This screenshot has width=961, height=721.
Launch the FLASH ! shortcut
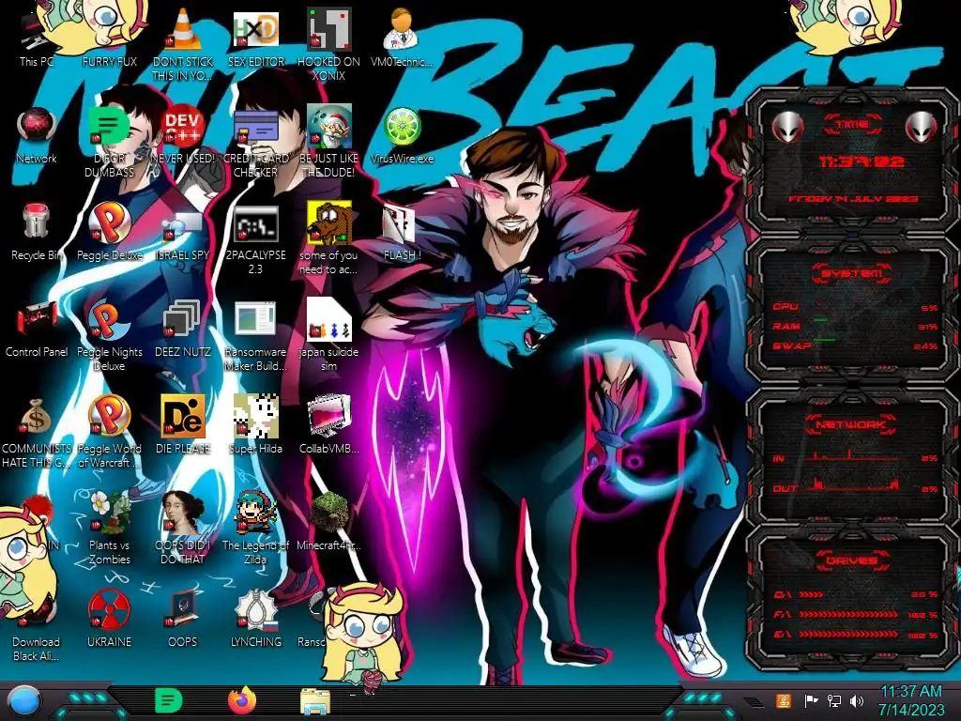pos(402,233)
